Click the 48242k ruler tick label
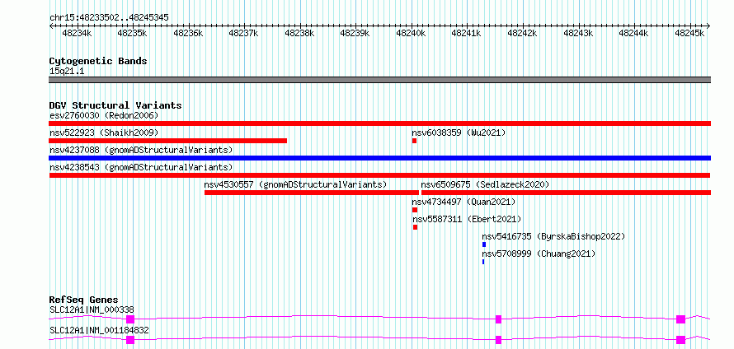This screenshot has height=349, width=734. (x=523, y=33)
